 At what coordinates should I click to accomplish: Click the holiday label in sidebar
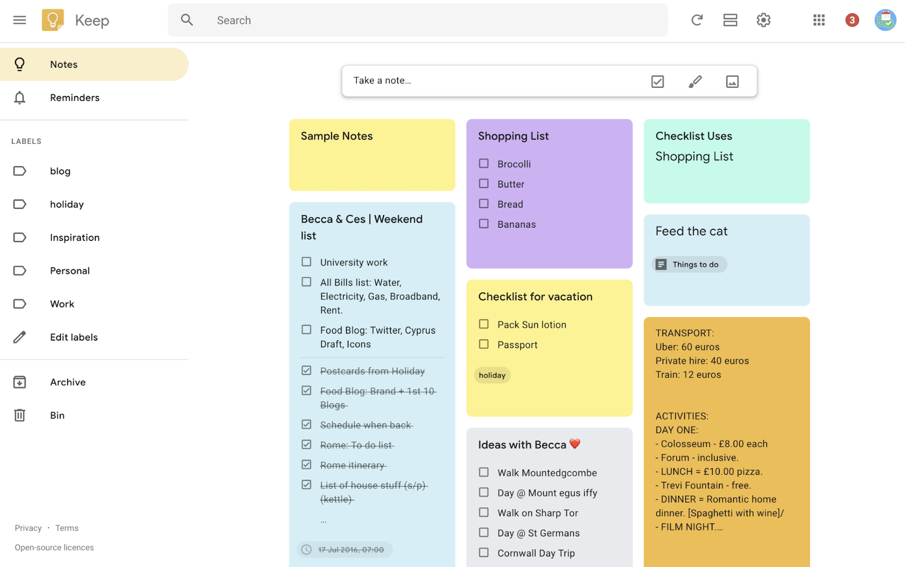pyautogui.click(x=67, y=203)
